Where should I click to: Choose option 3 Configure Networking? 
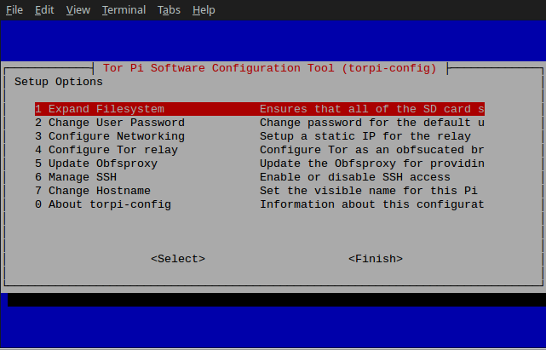click(260, 136)
